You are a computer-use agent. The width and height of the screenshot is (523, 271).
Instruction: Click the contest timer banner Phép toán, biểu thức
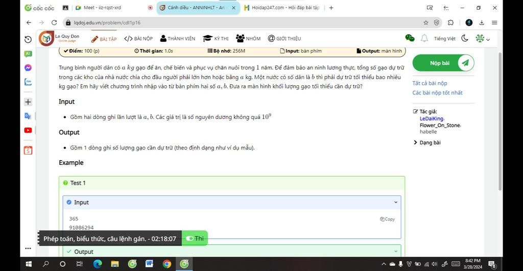point(110,239)
